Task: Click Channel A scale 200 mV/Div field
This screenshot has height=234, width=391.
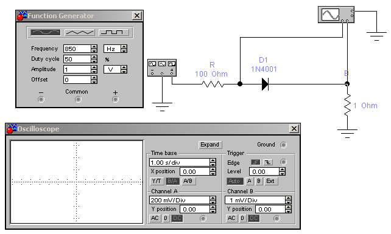Action: click(180, 200)
